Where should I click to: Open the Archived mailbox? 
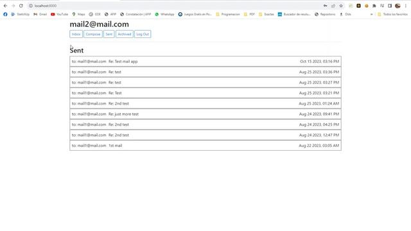pos(124,34)
